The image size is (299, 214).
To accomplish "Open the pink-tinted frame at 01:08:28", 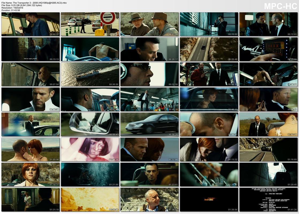I will click(x=90, y=150).
